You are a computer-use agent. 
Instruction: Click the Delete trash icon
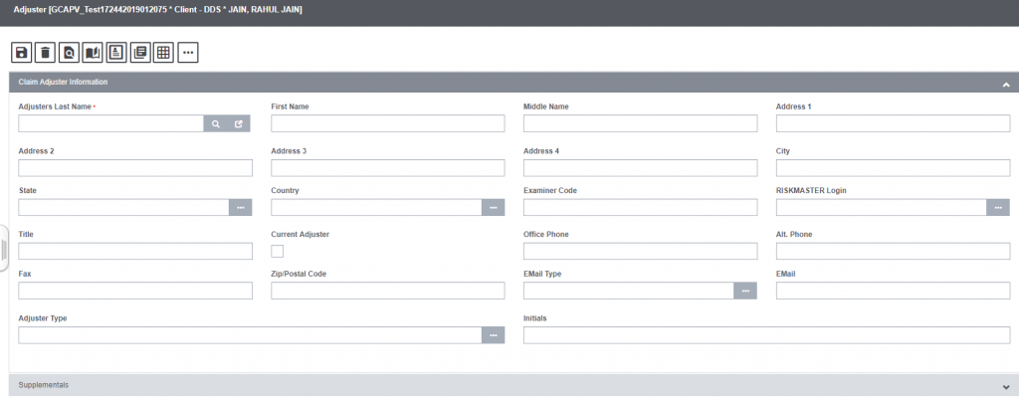[x=45, y=52]
